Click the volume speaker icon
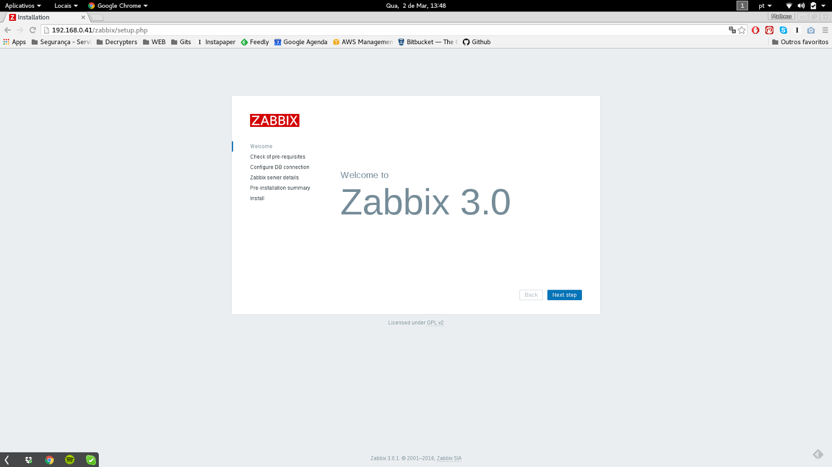The image size is (832, 467). (x=801, y=6)
